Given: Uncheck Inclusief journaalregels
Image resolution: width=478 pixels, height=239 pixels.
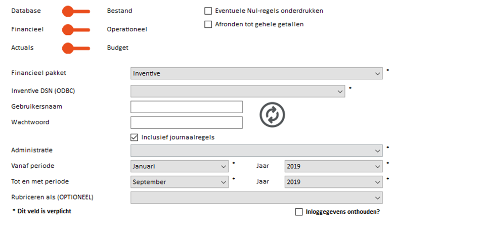Looking at the screenshot, I should 134,137.
